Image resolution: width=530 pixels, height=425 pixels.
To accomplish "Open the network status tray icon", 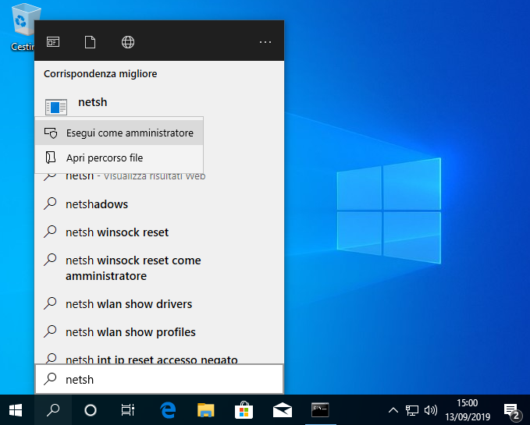I will pyautogui.click(x=412, y=410).
